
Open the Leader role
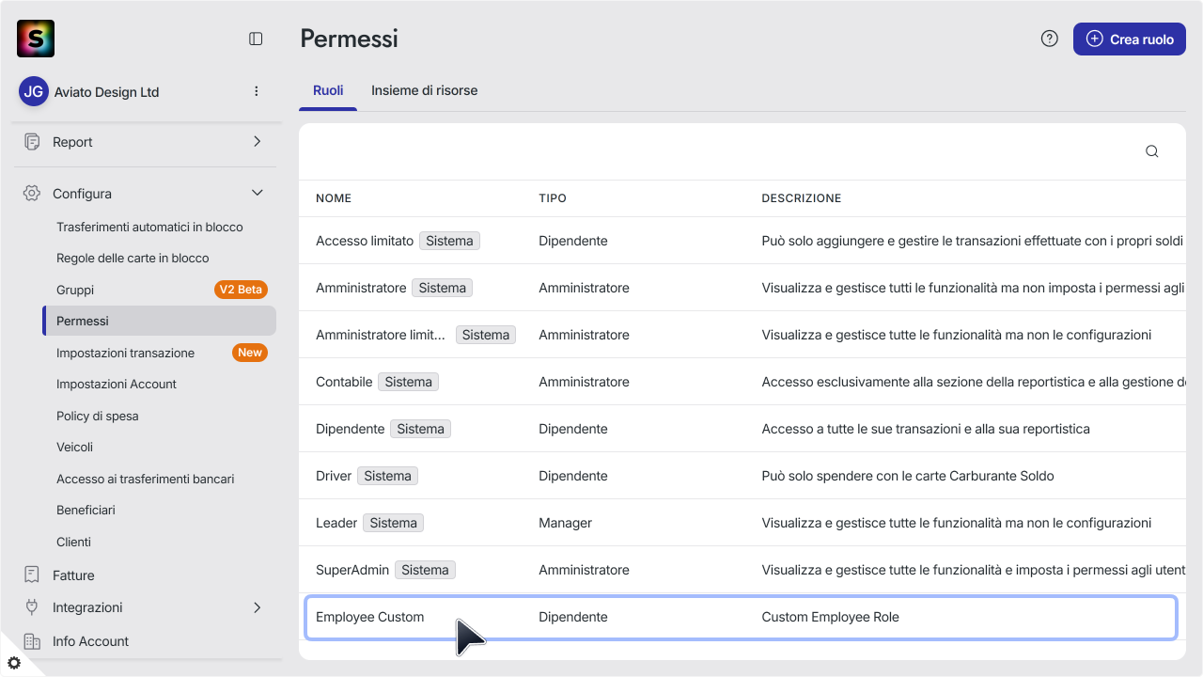pos(336,523)
